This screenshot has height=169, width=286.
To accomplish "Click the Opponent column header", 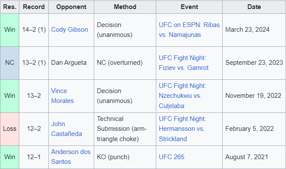I will tap(71, 7).
